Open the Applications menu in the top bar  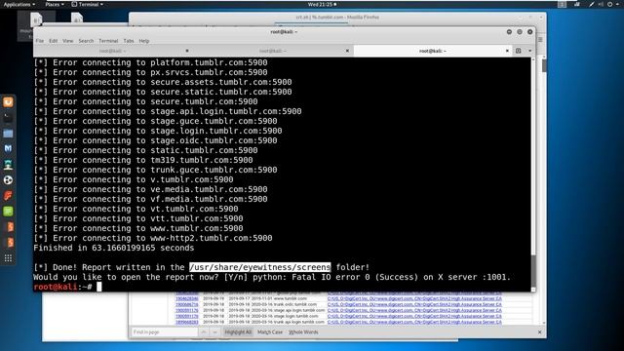19,4
